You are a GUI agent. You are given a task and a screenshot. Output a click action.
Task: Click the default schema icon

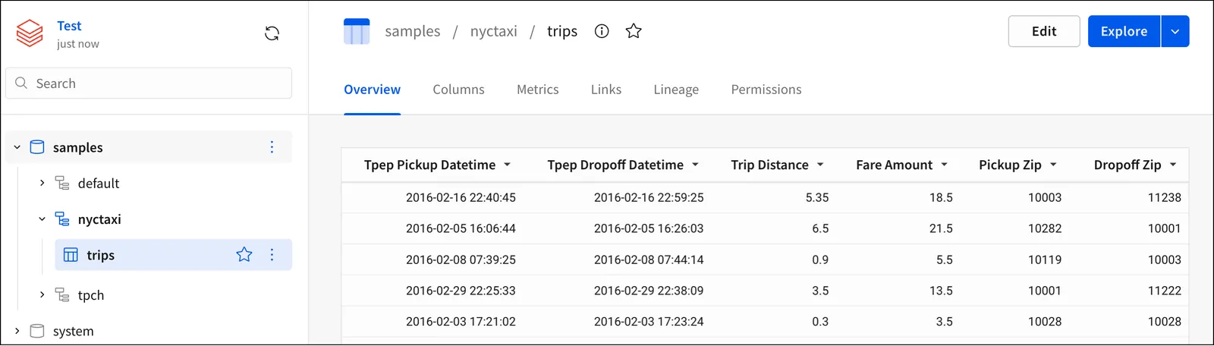click(62, 183)
